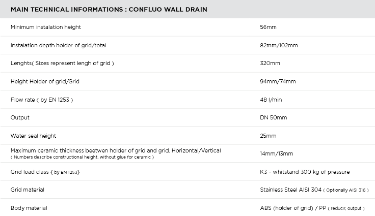
Task: Select the 48 l/min flow value
Action: [271, 100]
